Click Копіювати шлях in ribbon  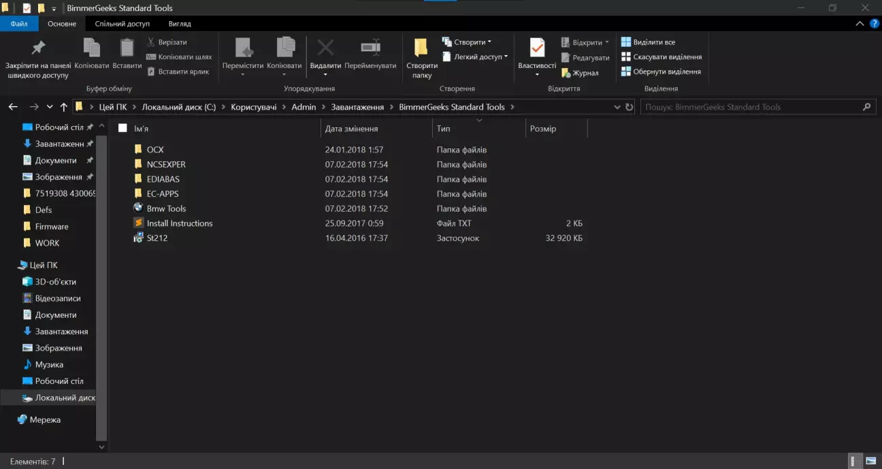[x=180, y=57]
